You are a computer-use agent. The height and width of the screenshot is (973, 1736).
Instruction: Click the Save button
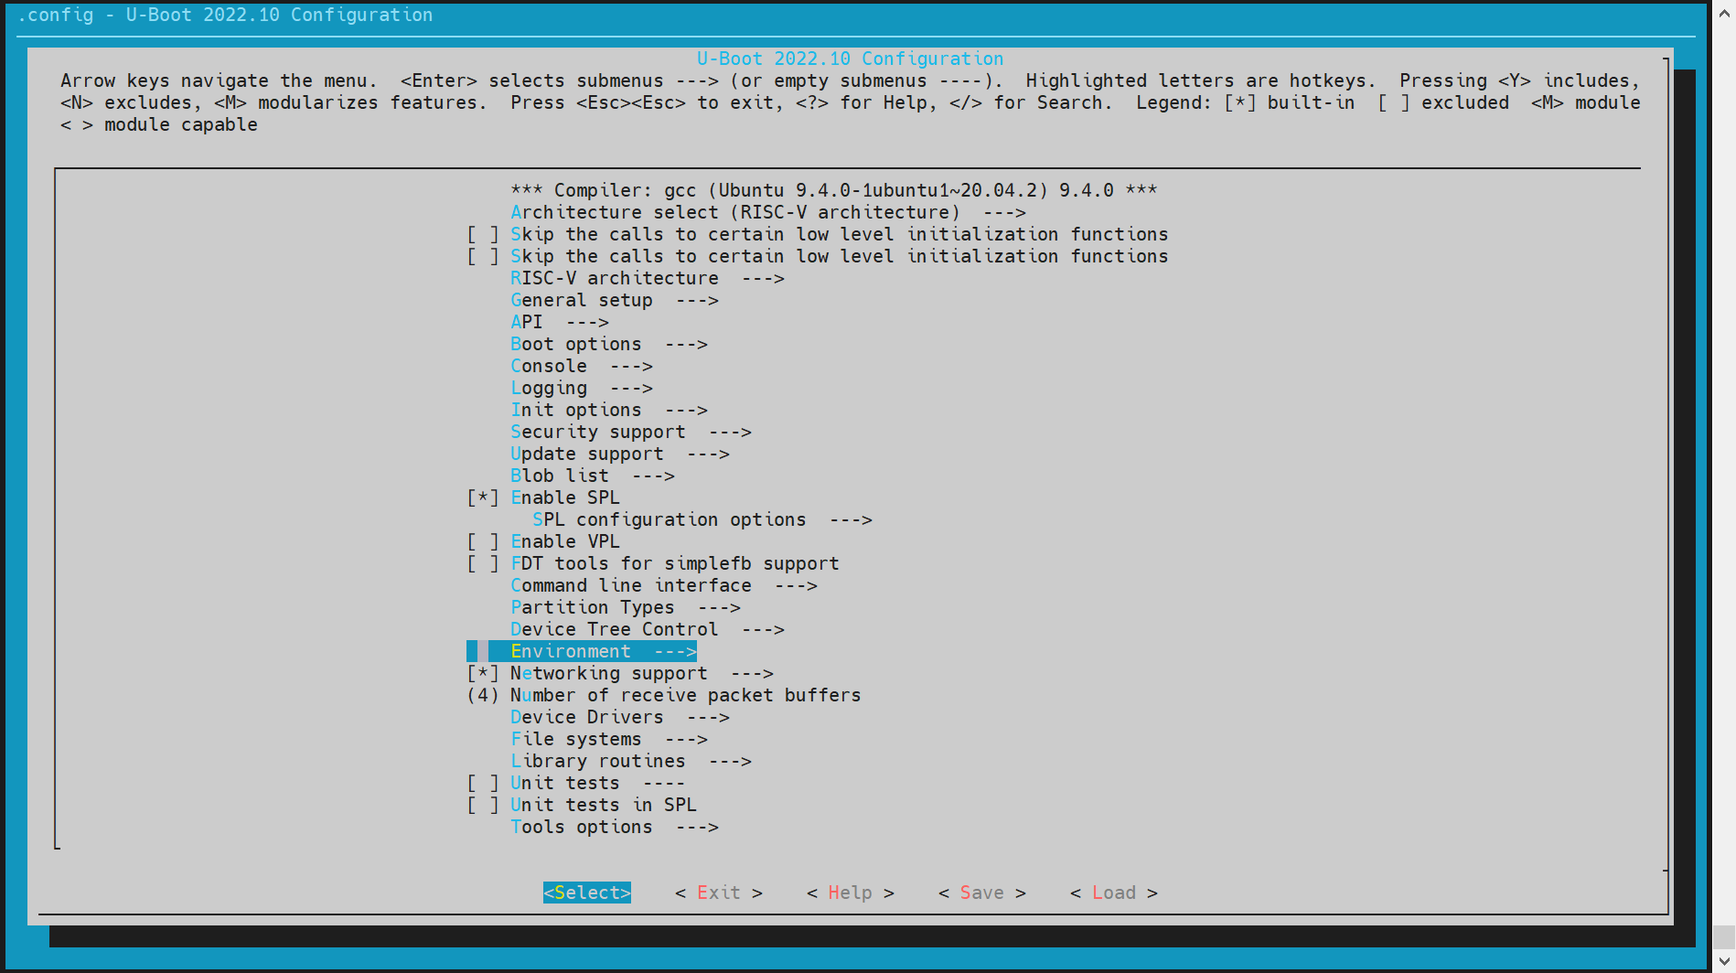981,893
